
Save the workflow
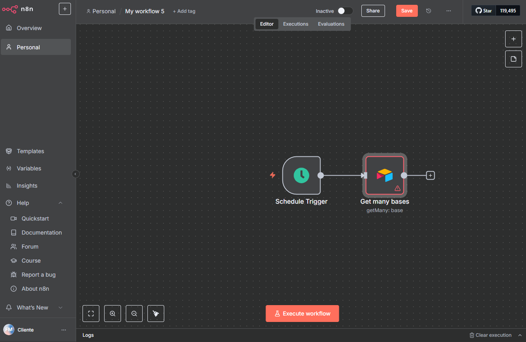pyautogui.click(x=407, y=11)
